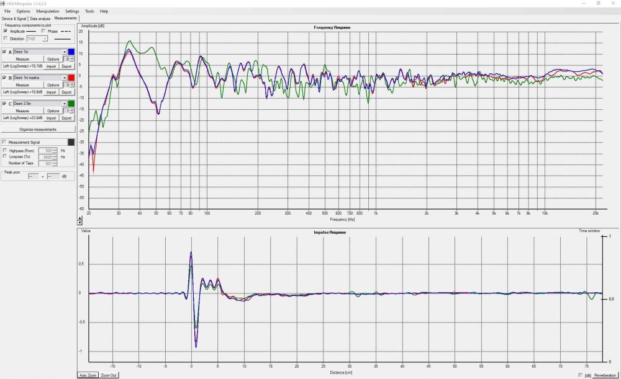Click the down arrow below the frequency plot
Screen dimensions: 621x379
[79, 223]
